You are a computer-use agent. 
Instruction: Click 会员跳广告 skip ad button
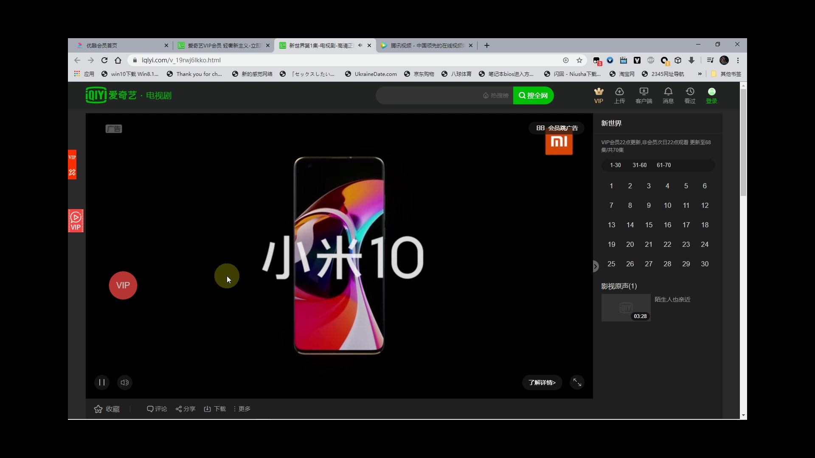pyautogui.click(x=556, y=128)
